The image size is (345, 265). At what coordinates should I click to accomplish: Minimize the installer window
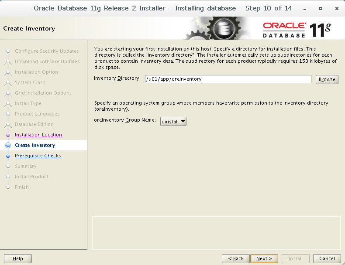tap(304, 9)
